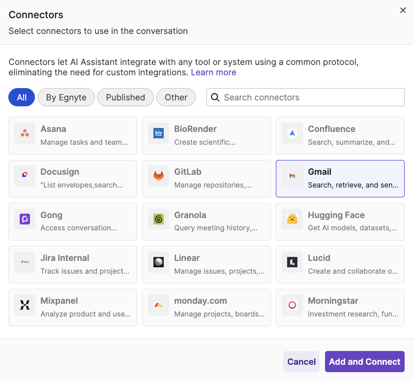Close the Connectors dialog

[x=403, y=10]
